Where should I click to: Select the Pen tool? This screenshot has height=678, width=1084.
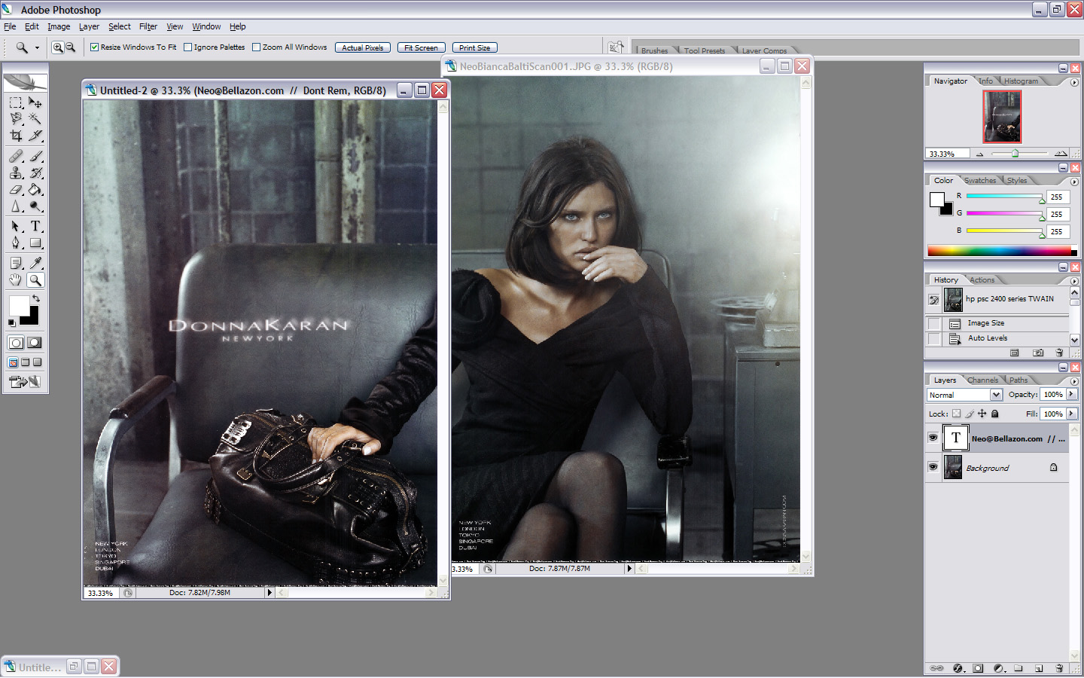tap(16, 243)
